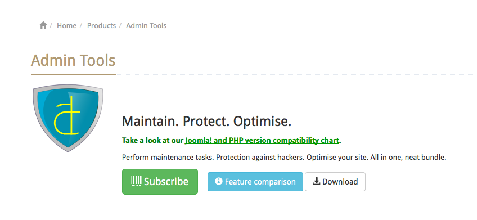
Task: Click the Admin Tools shield logo
Action: click(x=68, y=118)
